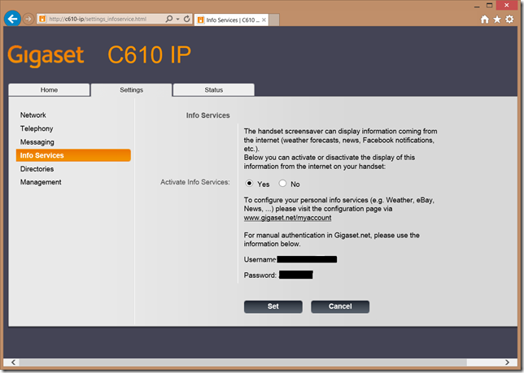Image resolution: width=524 pixels, height=373 pixels.
Task: Open Network settings in the sidebar
Action: coord(33,115)
